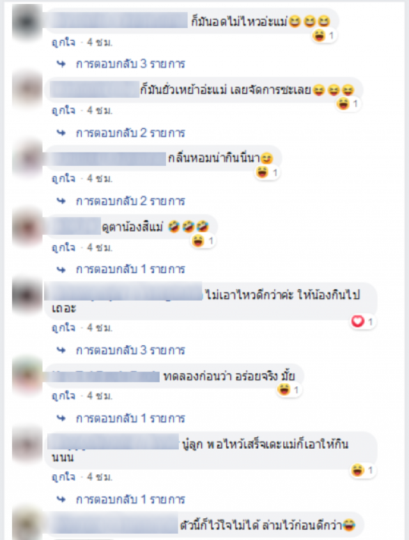The image size is (409, 540).
Task: Expand 2 replies under 'กลิ่นหอมน่ากินนี่นา' comment
Action: click(x=130, y=201)
